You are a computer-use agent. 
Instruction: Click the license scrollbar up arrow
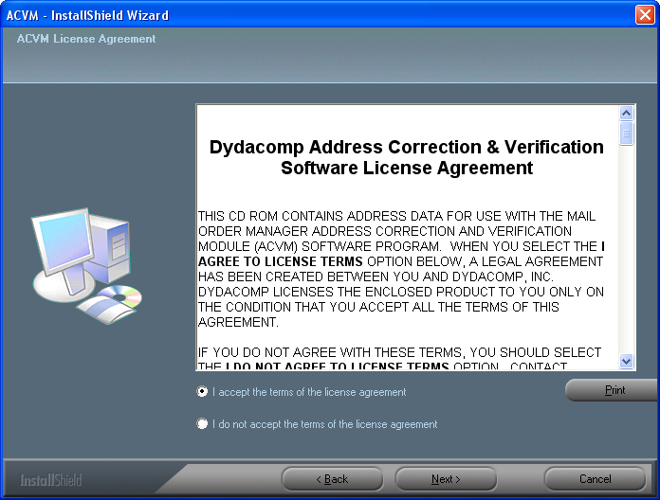(626, 113)
